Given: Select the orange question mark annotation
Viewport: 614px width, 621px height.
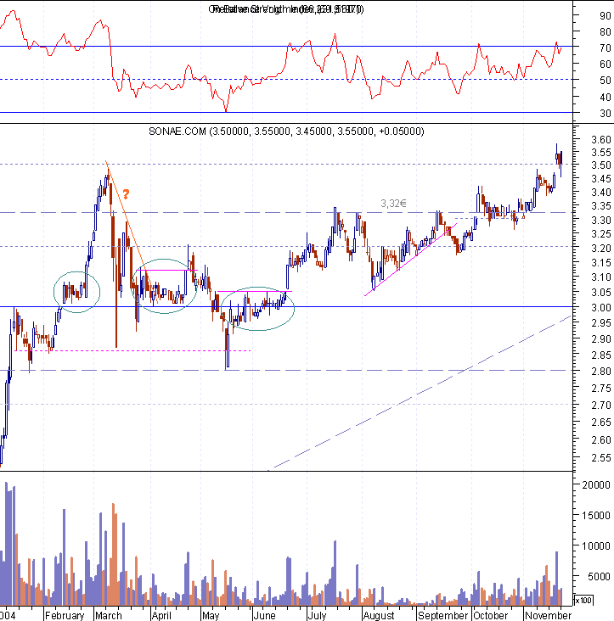Looking at the screenshot, I should tap(126, 194).
